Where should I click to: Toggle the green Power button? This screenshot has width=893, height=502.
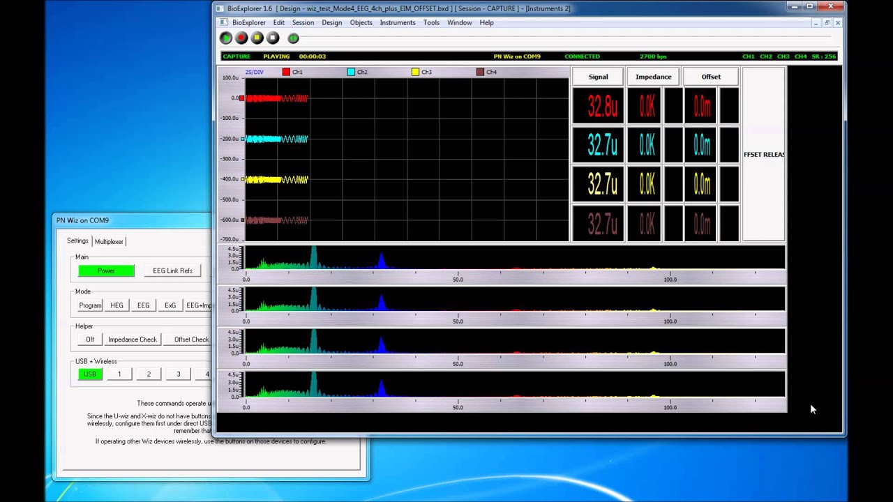pyautogui.click(x=106, y=271)
